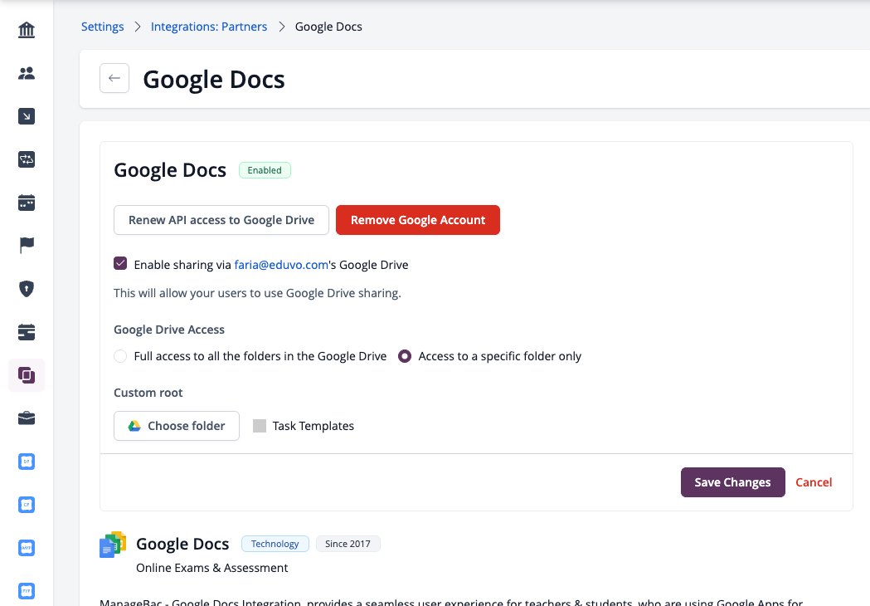
Task: Click the Google Drive Access label
Action: coord(169,330)
